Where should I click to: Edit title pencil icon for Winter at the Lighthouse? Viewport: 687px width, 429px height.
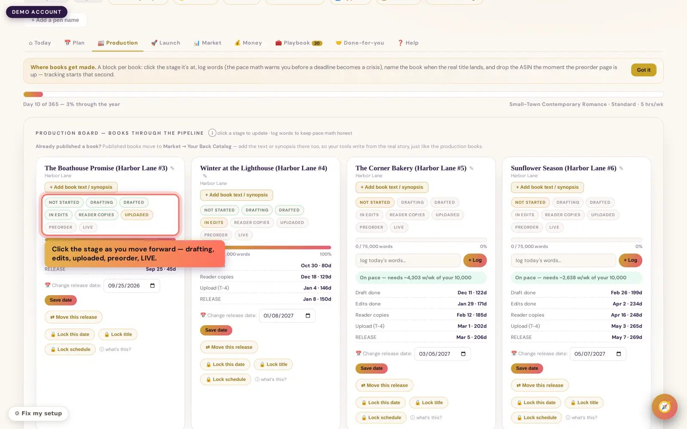pos(205,176)
